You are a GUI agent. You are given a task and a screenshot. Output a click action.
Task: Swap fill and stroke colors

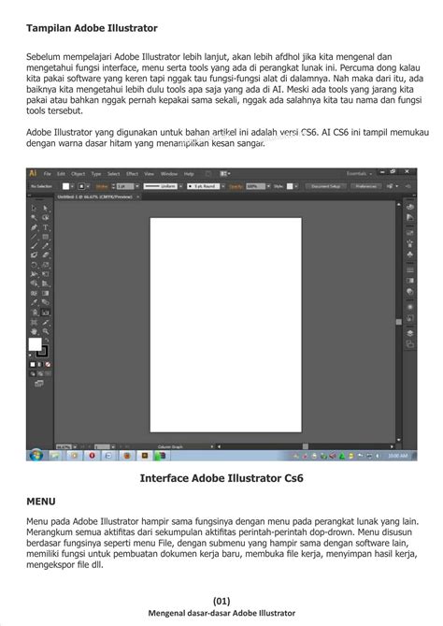click(x=46, y=341)
